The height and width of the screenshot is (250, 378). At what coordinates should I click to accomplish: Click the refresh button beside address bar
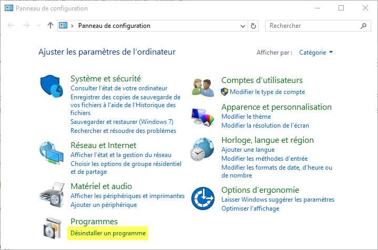click(253, 26)
